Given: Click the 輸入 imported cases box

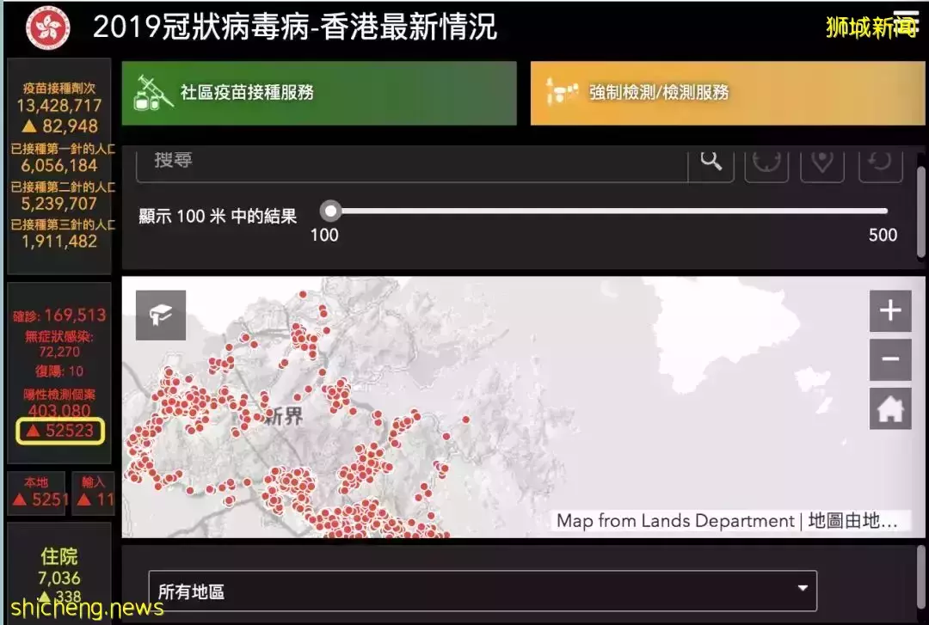Looking at the screenshot, I should [x=93, y=493].
